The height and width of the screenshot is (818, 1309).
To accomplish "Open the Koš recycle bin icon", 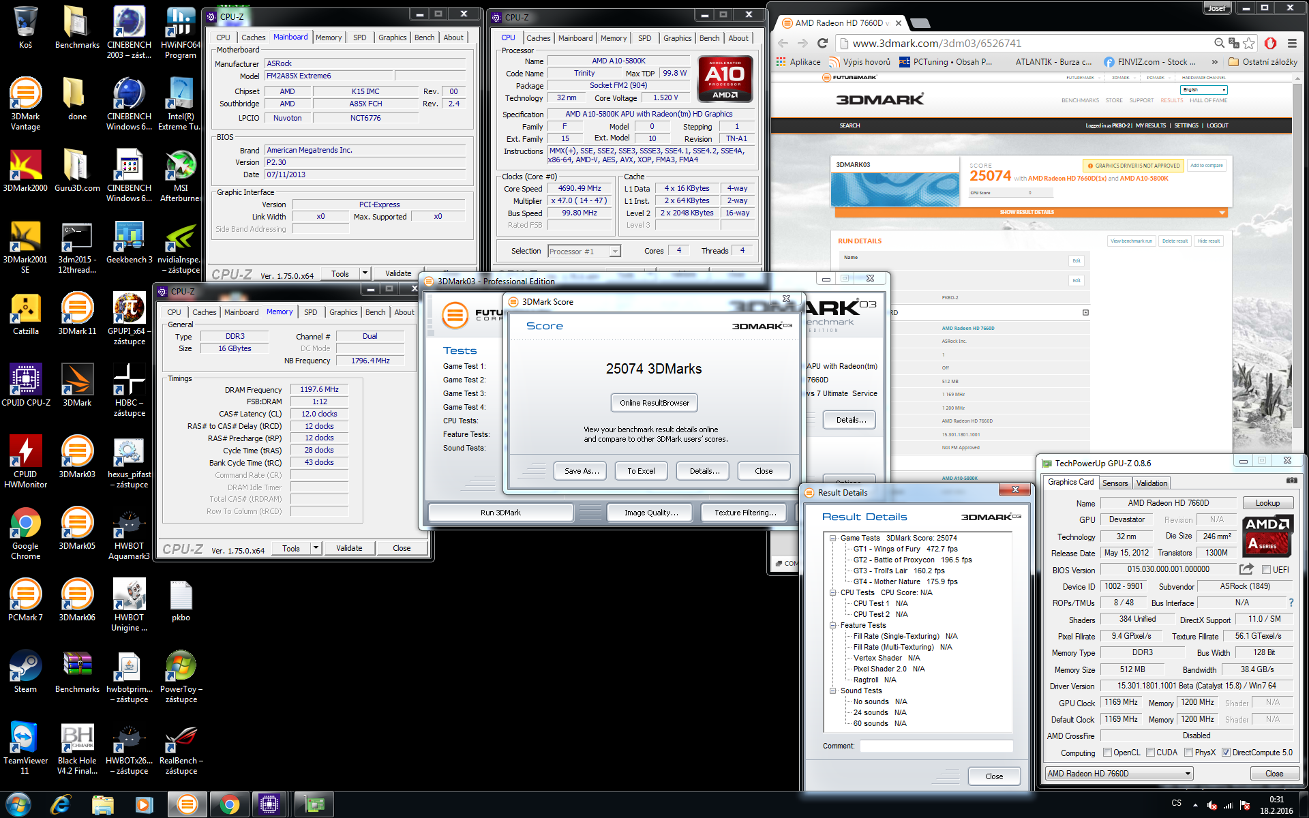I will click(25, 27).
